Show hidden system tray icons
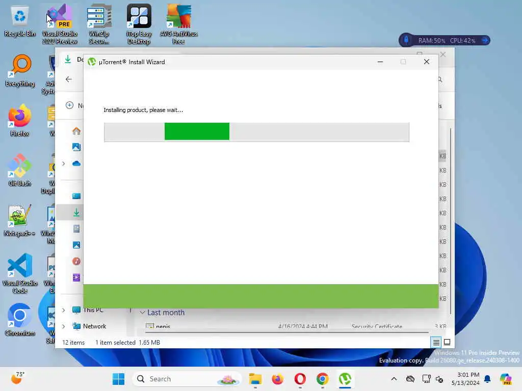Viewport: 522px width, 391px height. (394, 379)
